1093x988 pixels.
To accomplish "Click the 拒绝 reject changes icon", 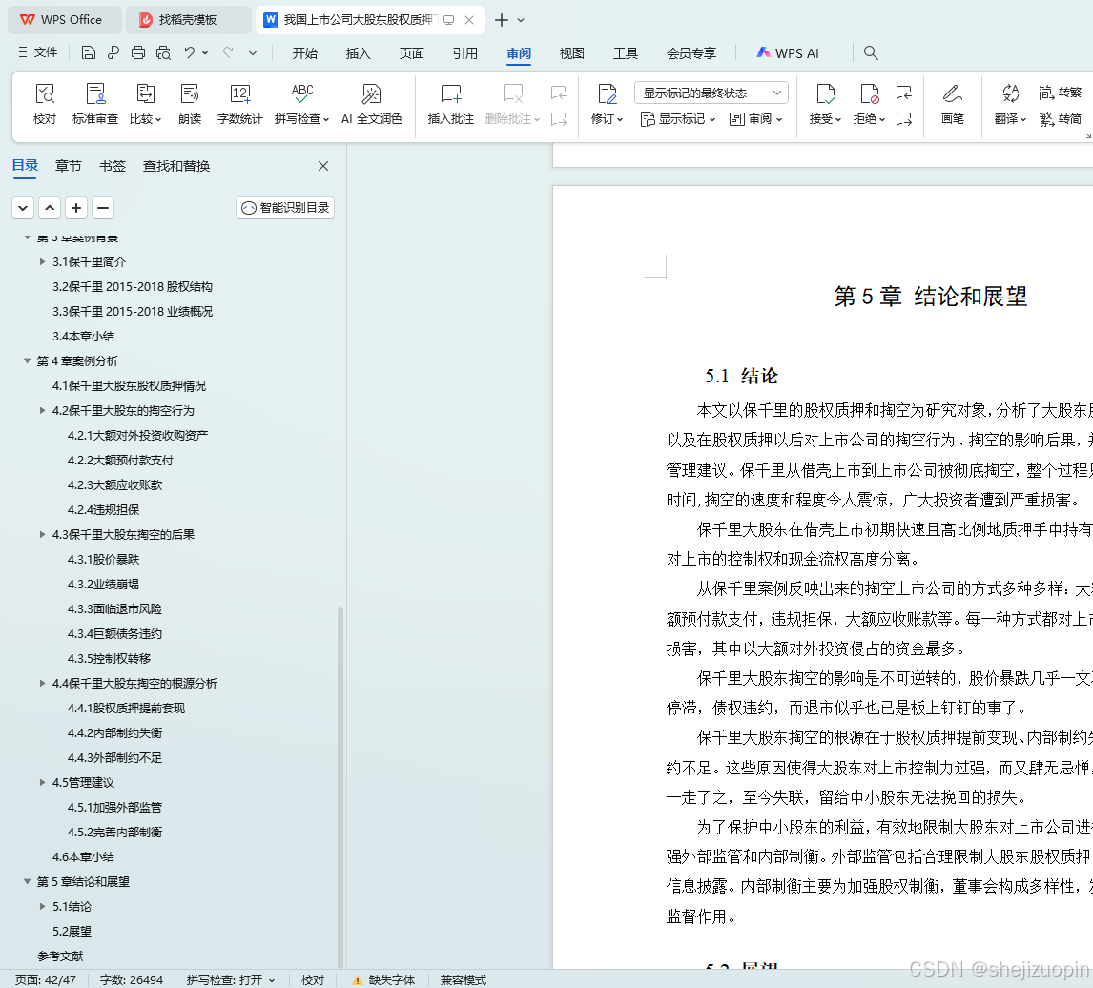I will click(869, 93).
